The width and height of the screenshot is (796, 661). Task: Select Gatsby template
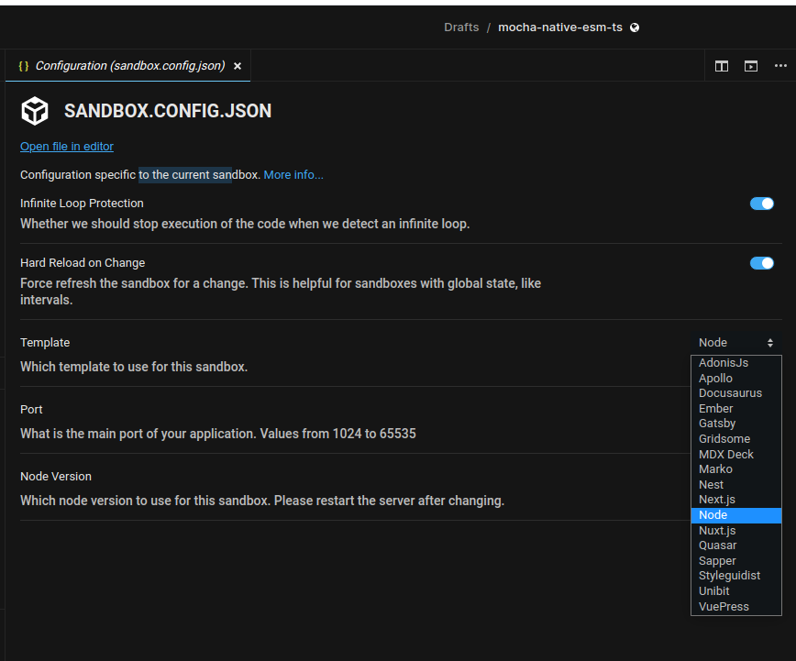[x=735, y=424]
